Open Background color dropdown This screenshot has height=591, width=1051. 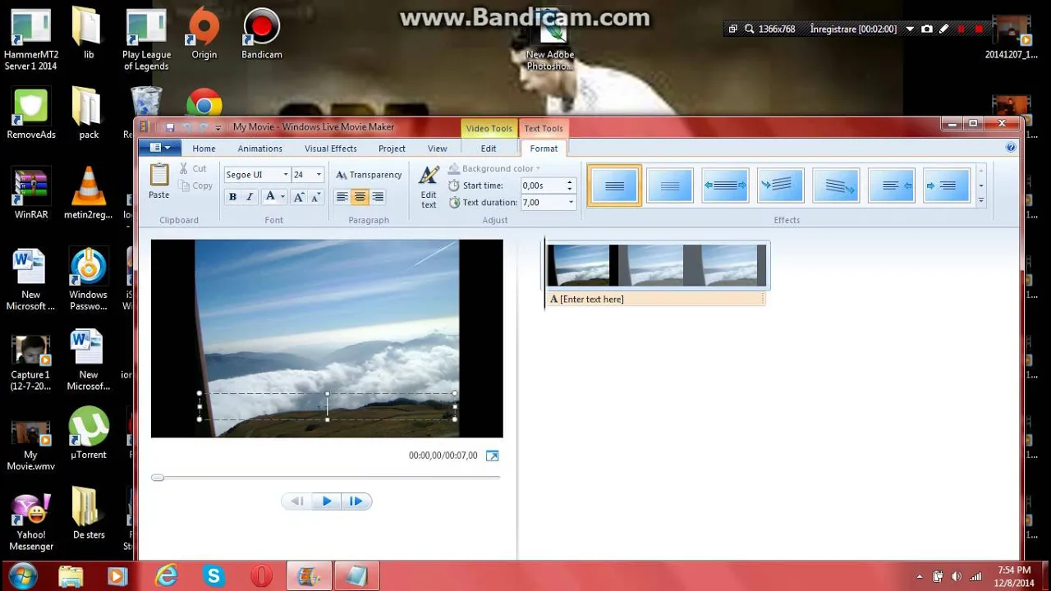[x=494, y=169]
